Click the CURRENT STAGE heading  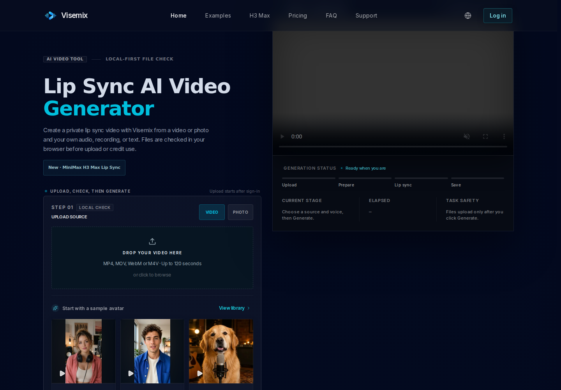pos(302,200)
